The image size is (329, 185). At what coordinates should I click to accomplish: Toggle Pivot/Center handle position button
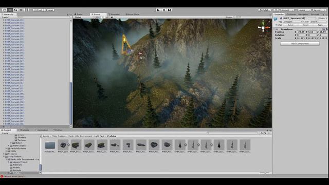tap(38, 10)
